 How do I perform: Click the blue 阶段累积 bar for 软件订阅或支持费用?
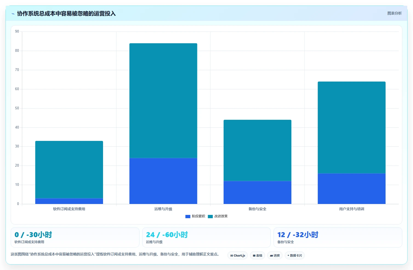(69, 201)
